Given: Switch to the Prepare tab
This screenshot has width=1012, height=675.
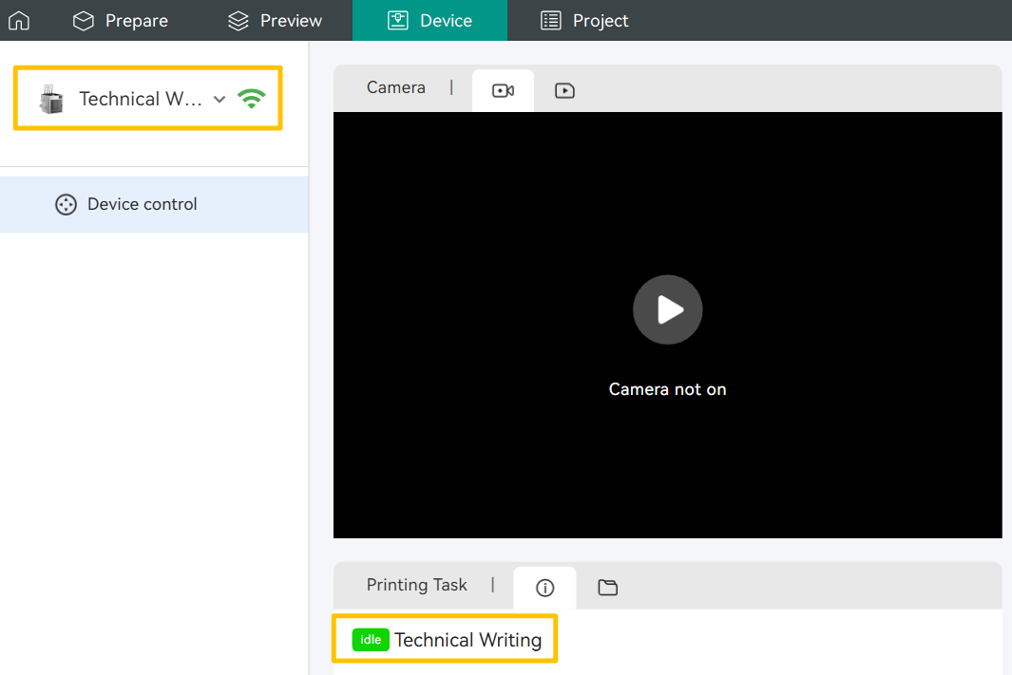Looking at the screenshot, I should [x=121, y=20].
